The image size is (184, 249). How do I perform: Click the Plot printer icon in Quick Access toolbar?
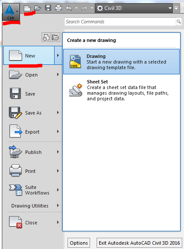pos(58,8)
